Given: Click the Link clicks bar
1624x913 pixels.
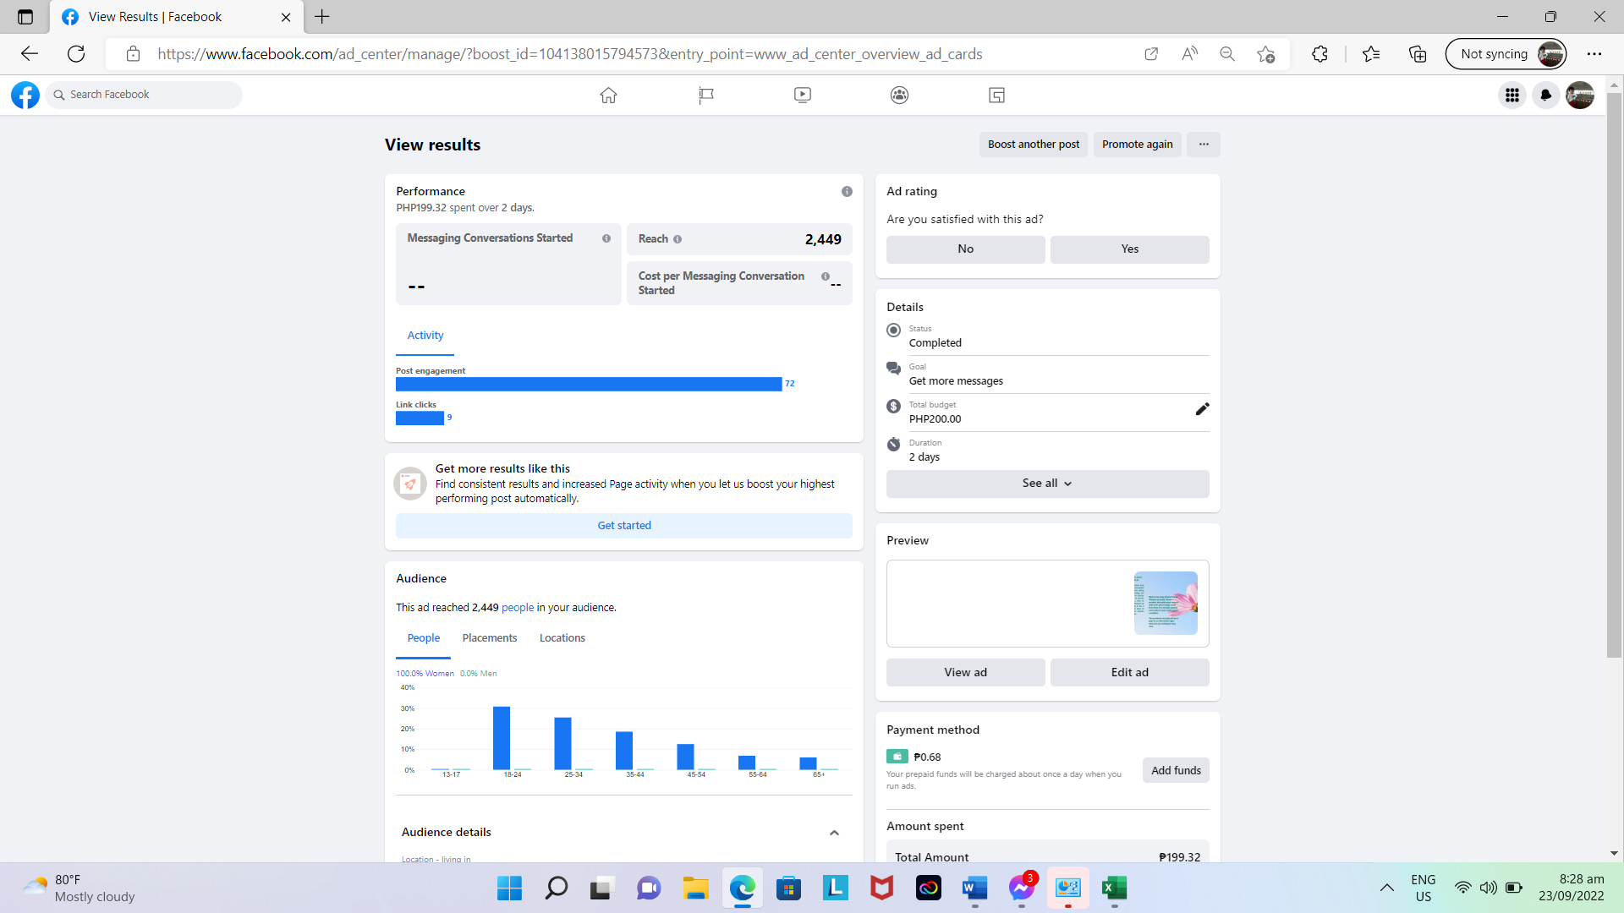Looking at the screenshot, I should 420,418.
